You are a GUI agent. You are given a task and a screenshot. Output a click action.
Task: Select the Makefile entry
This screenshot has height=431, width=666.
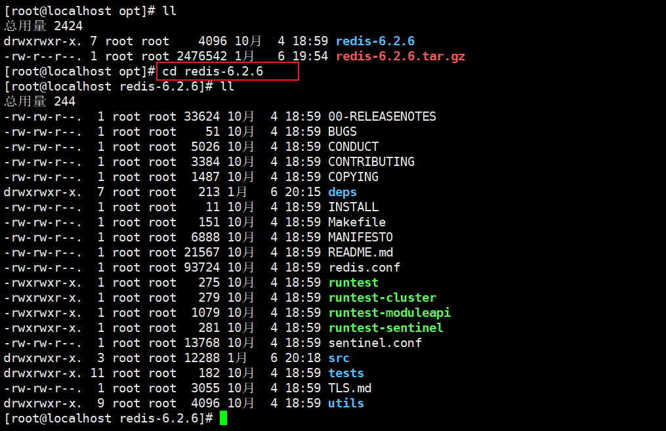[357, 222]
